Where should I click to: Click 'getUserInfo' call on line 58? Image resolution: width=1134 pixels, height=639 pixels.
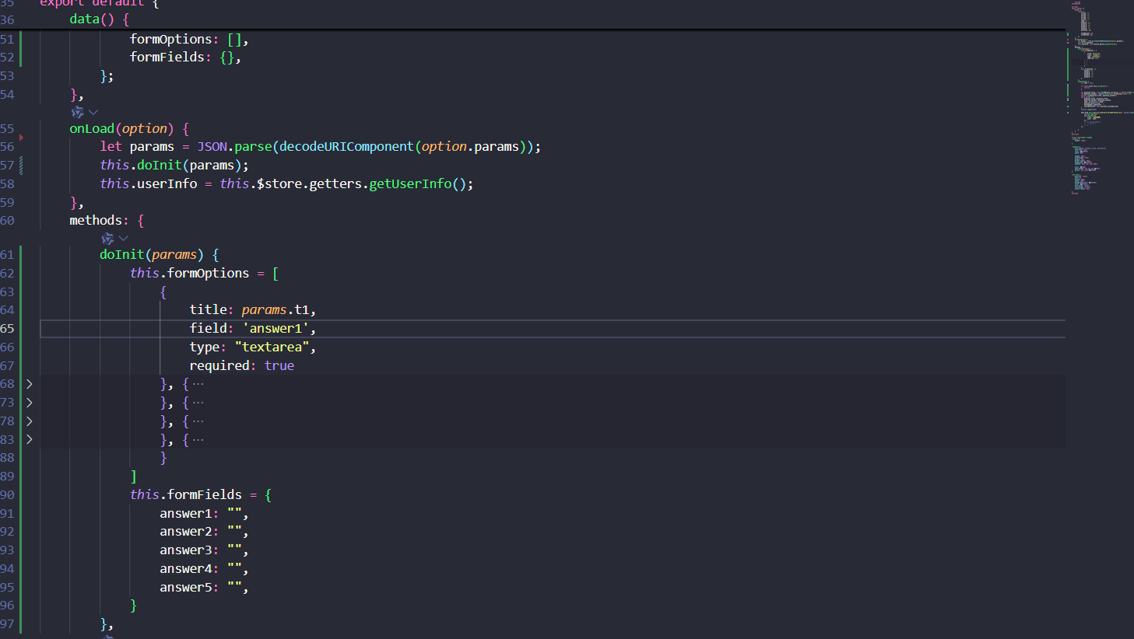(x=410, y=184)
